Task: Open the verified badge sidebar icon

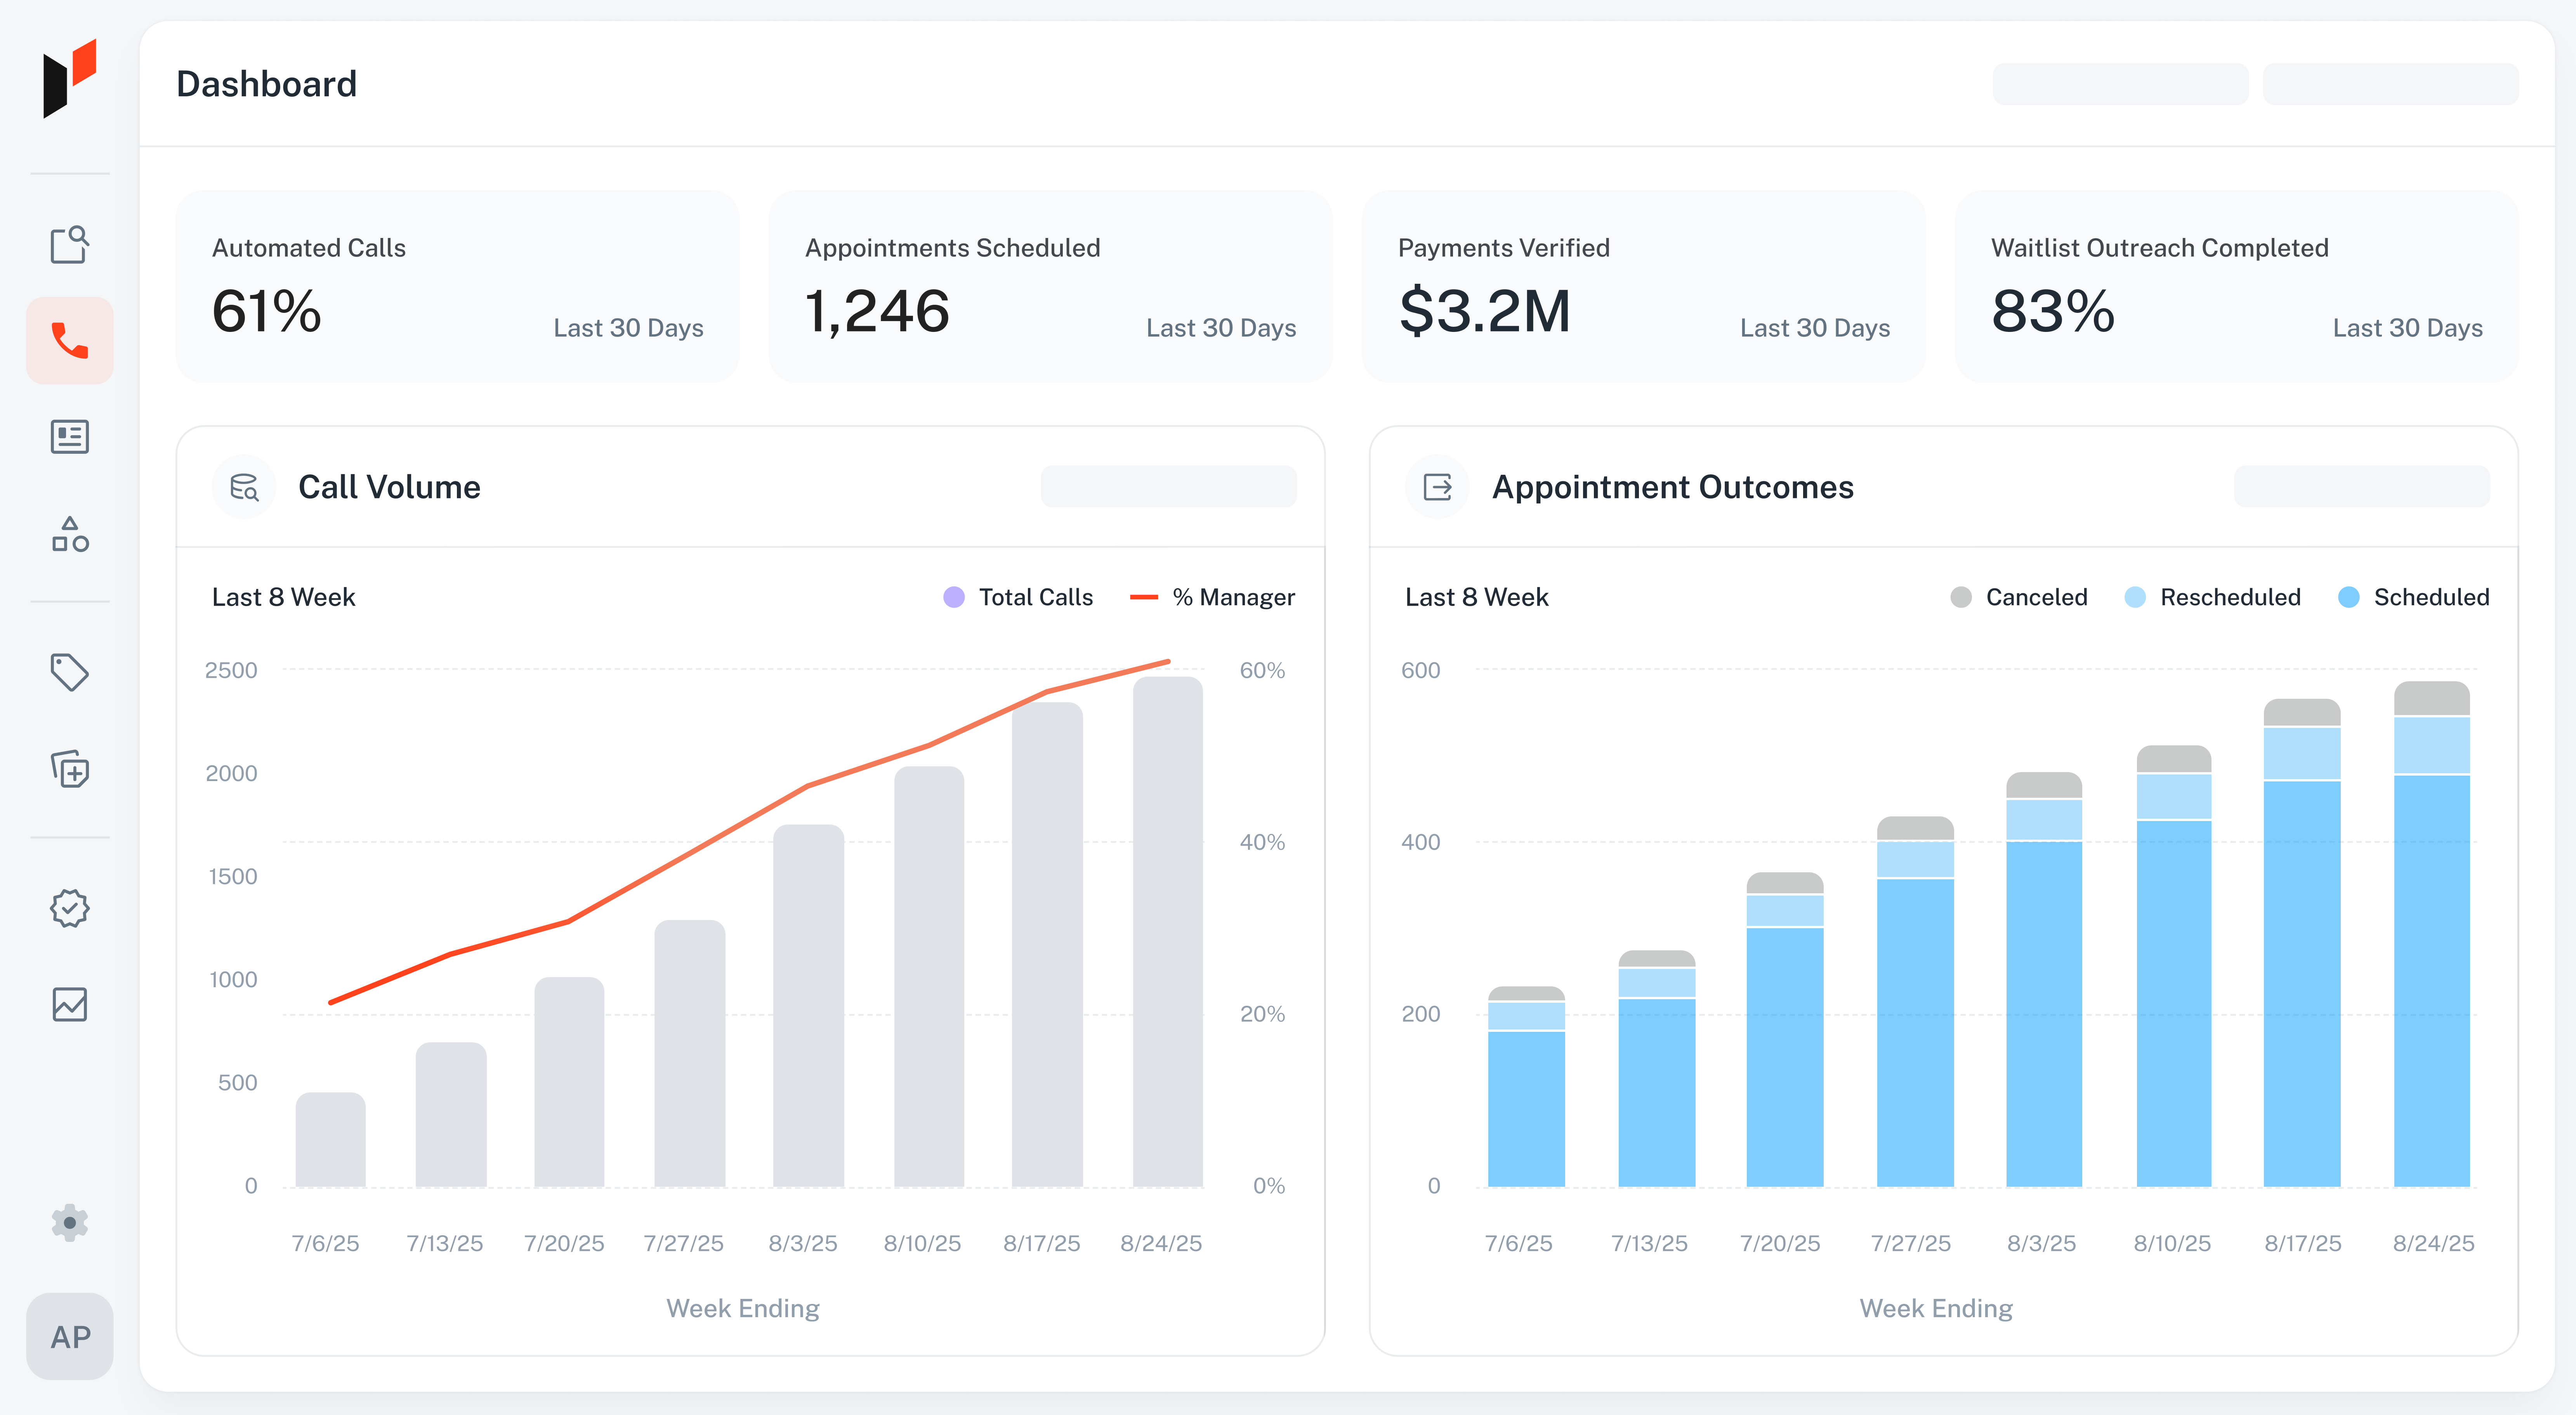Action: tap(70, 908)
